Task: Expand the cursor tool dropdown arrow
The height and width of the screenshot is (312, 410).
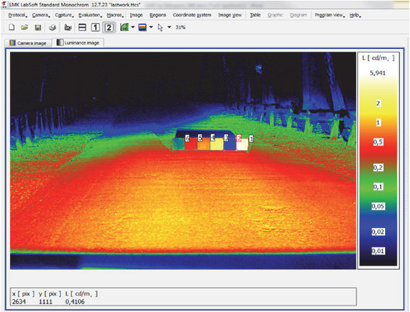Action: tap(169, 27)
